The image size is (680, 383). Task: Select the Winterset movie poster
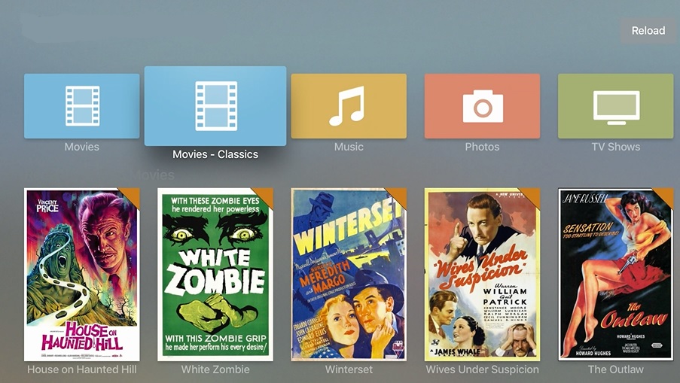coord(349,275)
